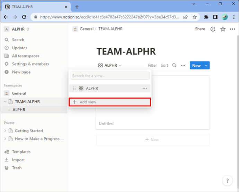
Task: Open the tab search chevron
Action: [x=194, y=4]
